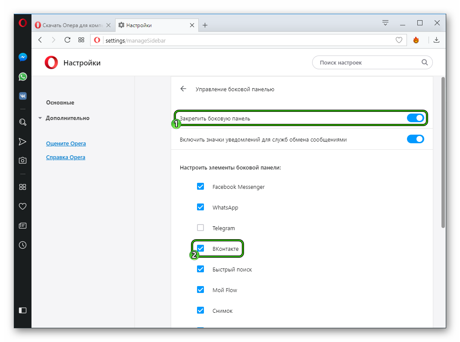
Task: Click in 'Поиск настроек' search field
Action: coord(372,62)
